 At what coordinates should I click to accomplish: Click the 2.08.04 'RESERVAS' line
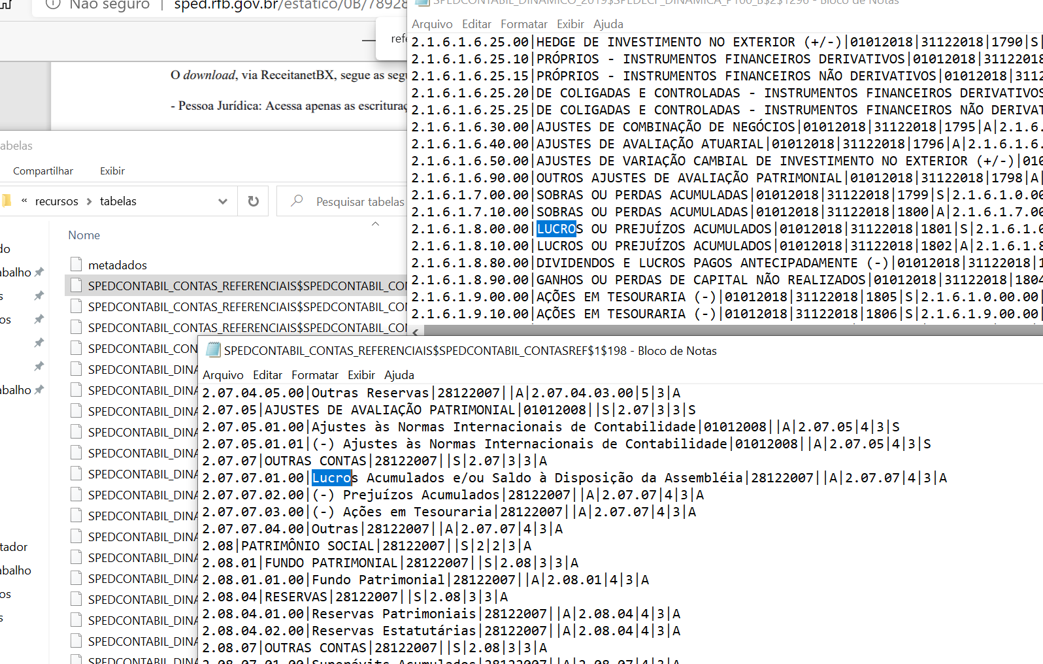[356, 597]
